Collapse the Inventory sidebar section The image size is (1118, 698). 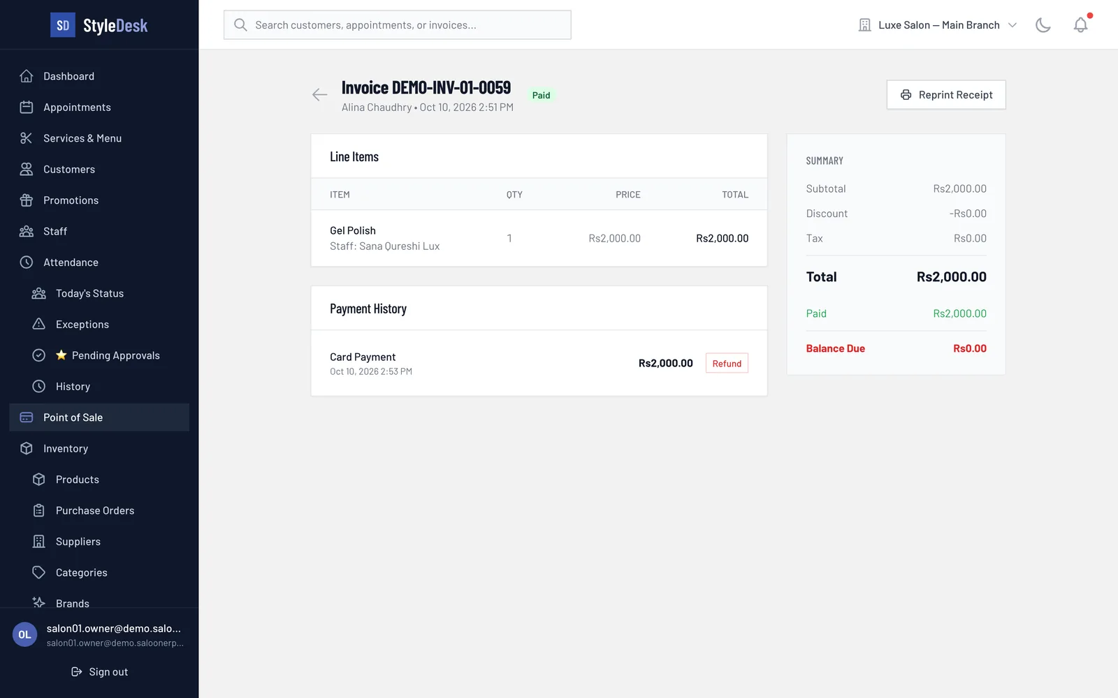(99, 448)
